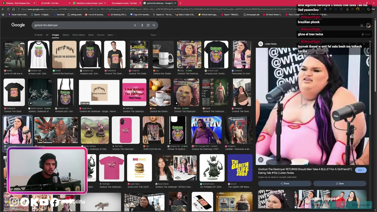Select the Images tab
Image resolution: width=377 pixels, height=212 pixels.
point(55,35)
